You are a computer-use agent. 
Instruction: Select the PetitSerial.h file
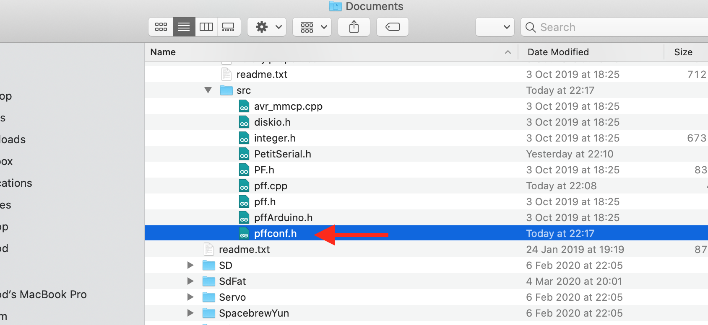(x=282, y=154)
